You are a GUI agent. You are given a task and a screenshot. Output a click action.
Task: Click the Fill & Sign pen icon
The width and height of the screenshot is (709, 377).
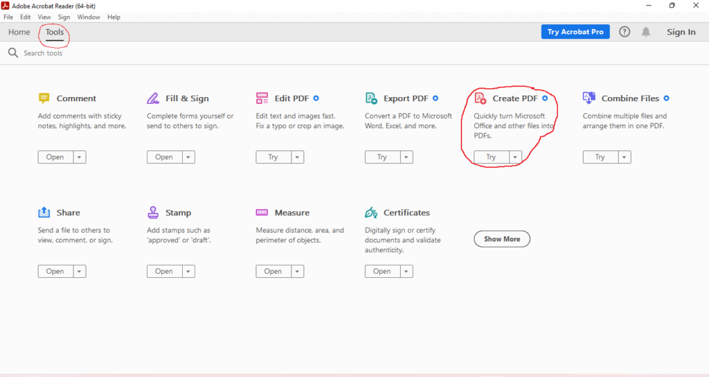(153, 98)
